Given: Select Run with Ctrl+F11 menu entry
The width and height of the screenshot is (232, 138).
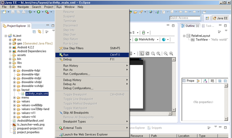Looking at the screenshot, I should point(92,55).
